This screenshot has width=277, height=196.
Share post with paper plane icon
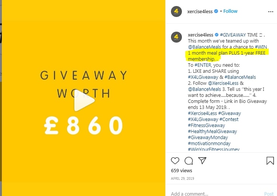pyautogui.click(x=202, y=160)
